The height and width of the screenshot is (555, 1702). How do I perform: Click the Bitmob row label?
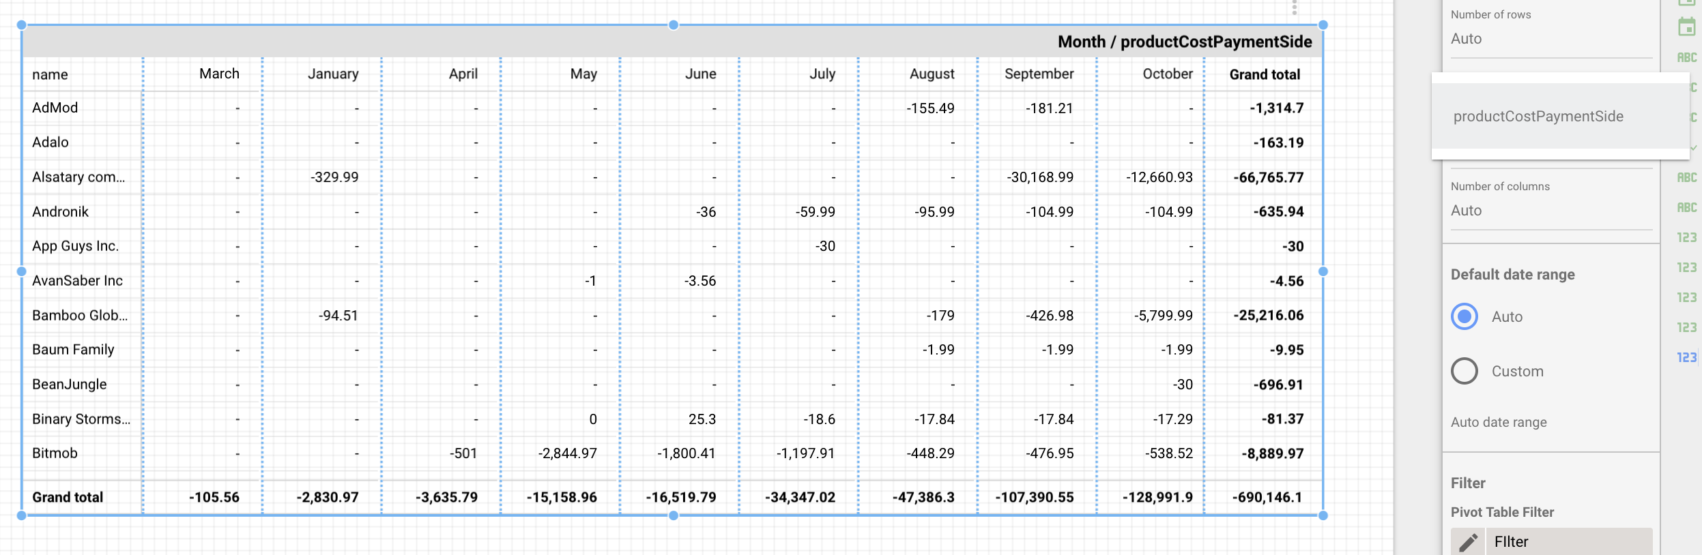(x=55, y=453)
